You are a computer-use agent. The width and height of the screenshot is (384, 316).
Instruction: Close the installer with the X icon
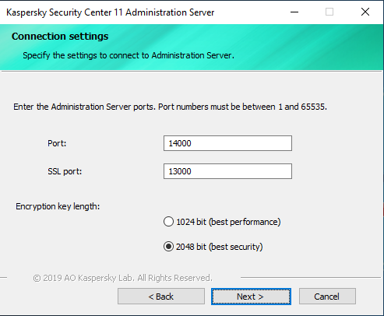click(x=365, y=12)
